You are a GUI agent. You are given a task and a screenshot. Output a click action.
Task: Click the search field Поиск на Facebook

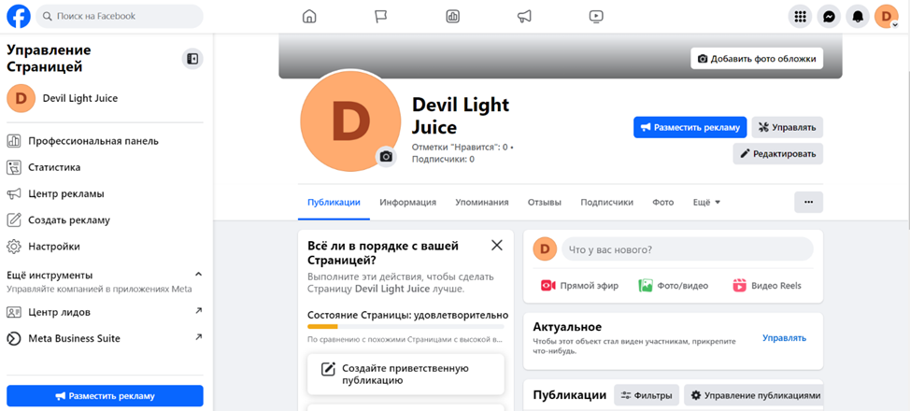coord(120,16)
